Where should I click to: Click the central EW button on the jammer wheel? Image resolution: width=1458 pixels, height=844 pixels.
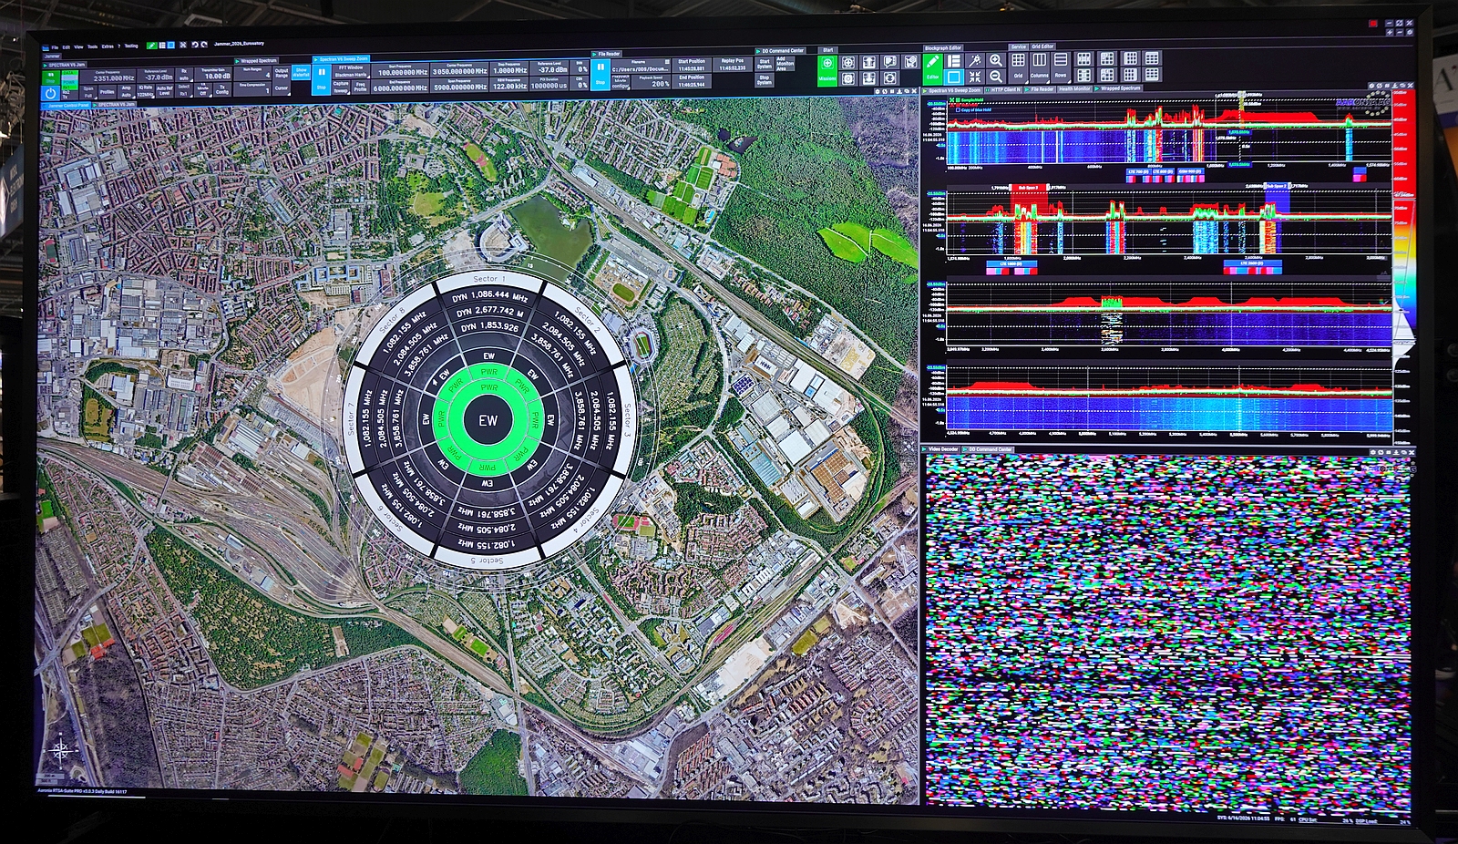488,420
